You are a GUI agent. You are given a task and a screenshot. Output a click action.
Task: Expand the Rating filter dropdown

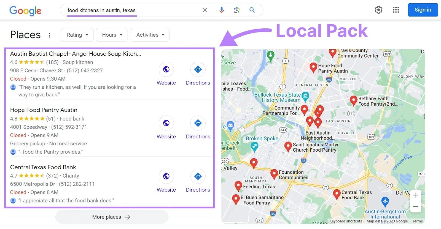click(77, 35)
